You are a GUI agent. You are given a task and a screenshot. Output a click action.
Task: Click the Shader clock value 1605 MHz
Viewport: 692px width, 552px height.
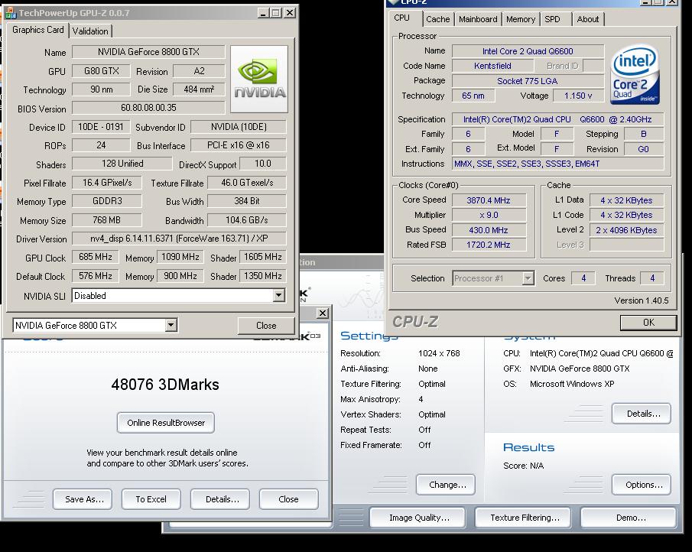[262, 257]
